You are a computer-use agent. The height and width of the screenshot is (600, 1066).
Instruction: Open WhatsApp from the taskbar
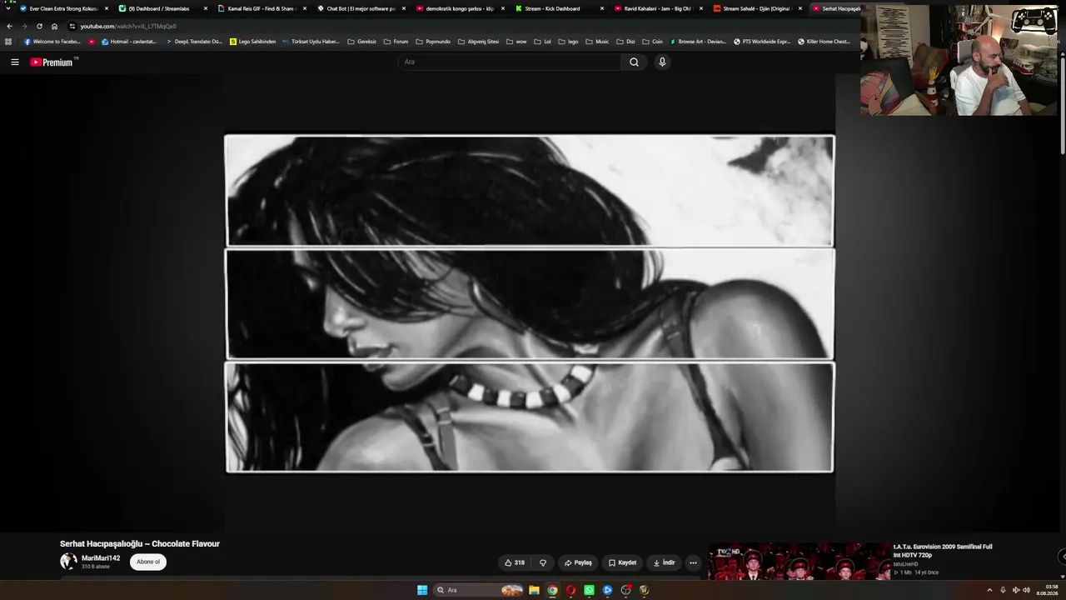pyautogui.click(x=589, y=590)
